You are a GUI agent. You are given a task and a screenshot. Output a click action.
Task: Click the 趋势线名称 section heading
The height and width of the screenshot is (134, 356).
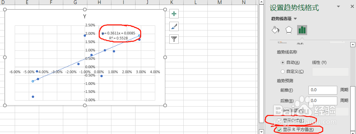pos(287,52)
